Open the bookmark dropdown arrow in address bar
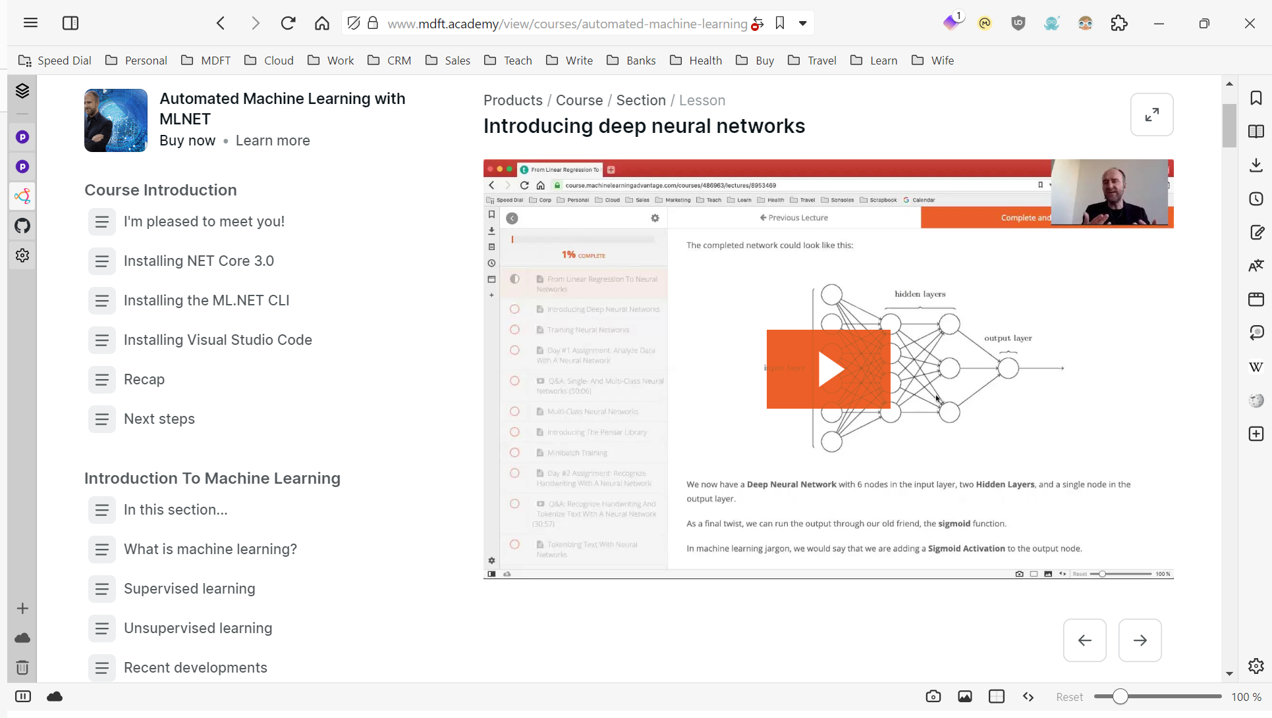 802,23
